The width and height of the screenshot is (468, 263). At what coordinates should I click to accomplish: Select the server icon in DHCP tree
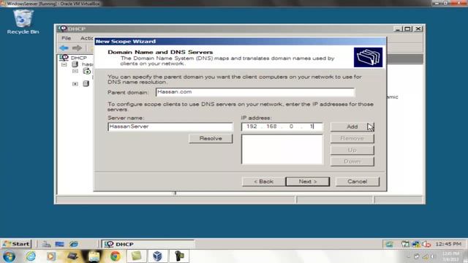tap(75, 64)
